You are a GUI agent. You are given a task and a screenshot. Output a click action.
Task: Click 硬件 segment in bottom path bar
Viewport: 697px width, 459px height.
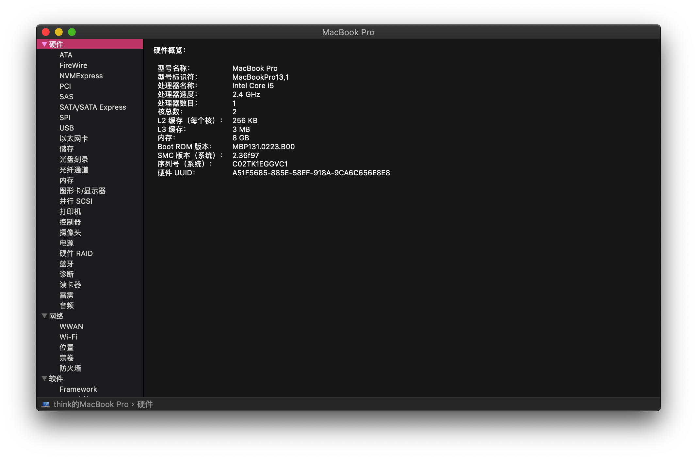point(145,404)
